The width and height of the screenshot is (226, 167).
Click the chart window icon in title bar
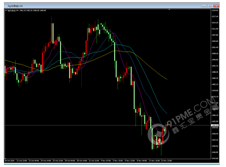(6, 6)
